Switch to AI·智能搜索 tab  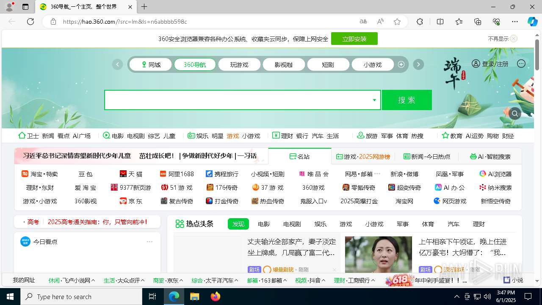(x=490, y=156)
